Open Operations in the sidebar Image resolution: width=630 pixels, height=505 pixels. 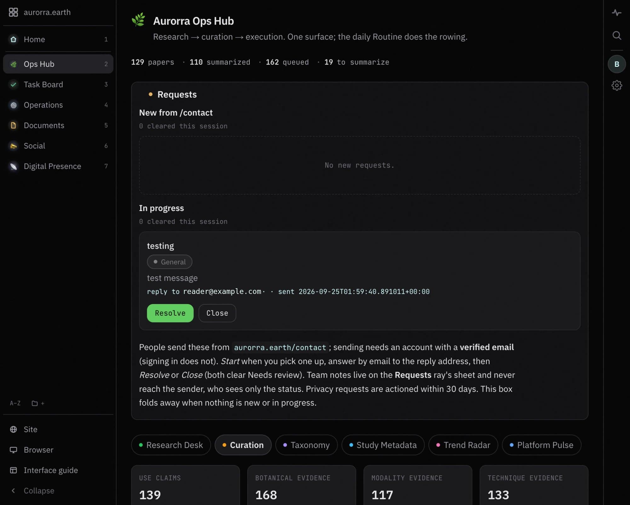tap(58, 105)
